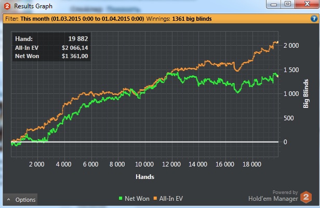This screenshot has height=208, width=320.
Task: Click the Hold'em Manager 2 hexagon logo
Action: 306,197
